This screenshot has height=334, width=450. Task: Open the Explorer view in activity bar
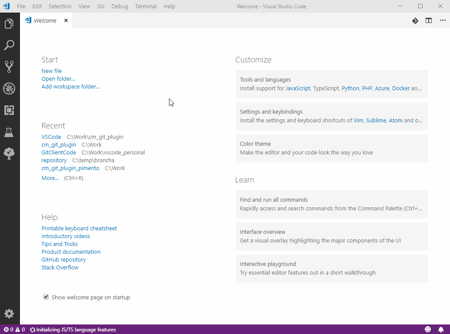[9, 24]
